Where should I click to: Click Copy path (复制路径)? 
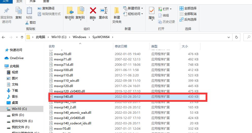click(x=46, y=8)
